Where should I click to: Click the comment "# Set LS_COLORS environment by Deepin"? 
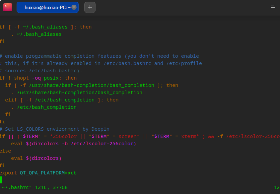point(55,129)
